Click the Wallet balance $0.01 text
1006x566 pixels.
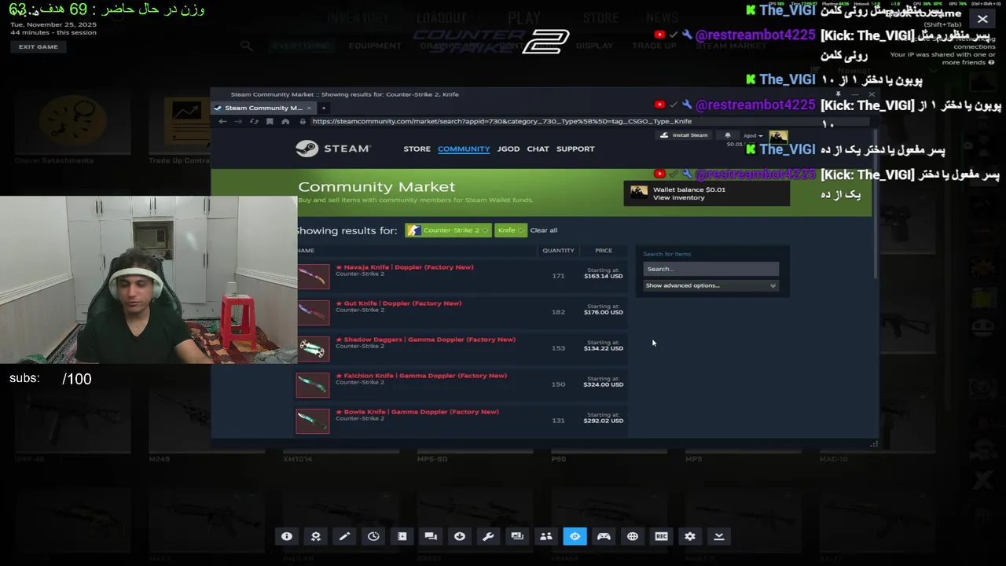click(689, 189)
